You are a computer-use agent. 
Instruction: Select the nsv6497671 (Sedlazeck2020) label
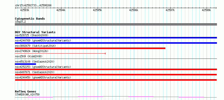(x=35, y=72)
